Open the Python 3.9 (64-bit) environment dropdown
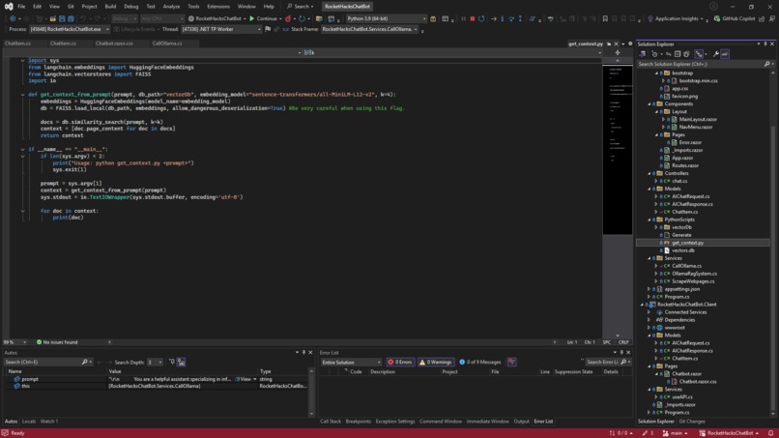This screenshot has height=438, width=779. (x=423, y=18)
